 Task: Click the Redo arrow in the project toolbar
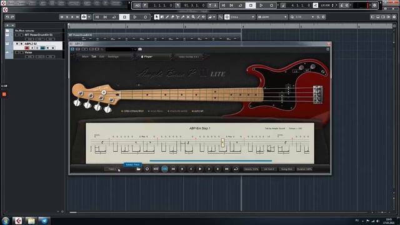12,17
